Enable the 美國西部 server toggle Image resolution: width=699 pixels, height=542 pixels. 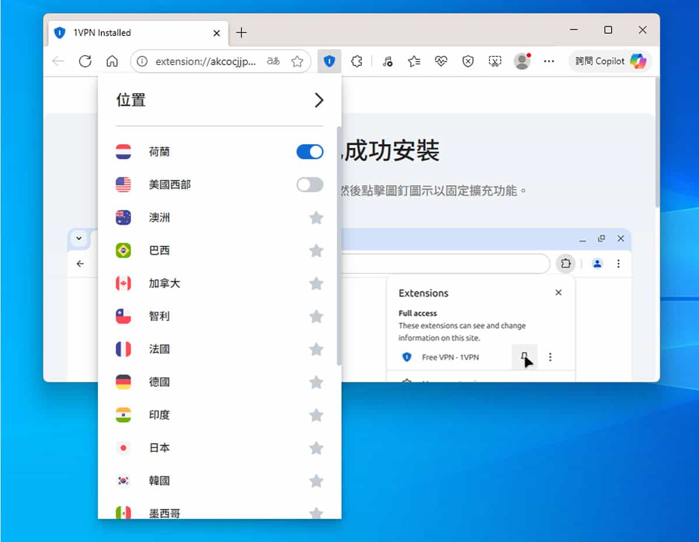pos(309,184)
